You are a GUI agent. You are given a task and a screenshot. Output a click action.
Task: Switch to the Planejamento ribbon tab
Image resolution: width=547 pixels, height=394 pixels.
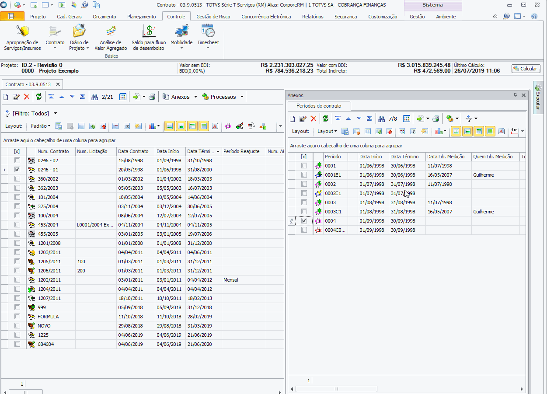click(141, 17)
